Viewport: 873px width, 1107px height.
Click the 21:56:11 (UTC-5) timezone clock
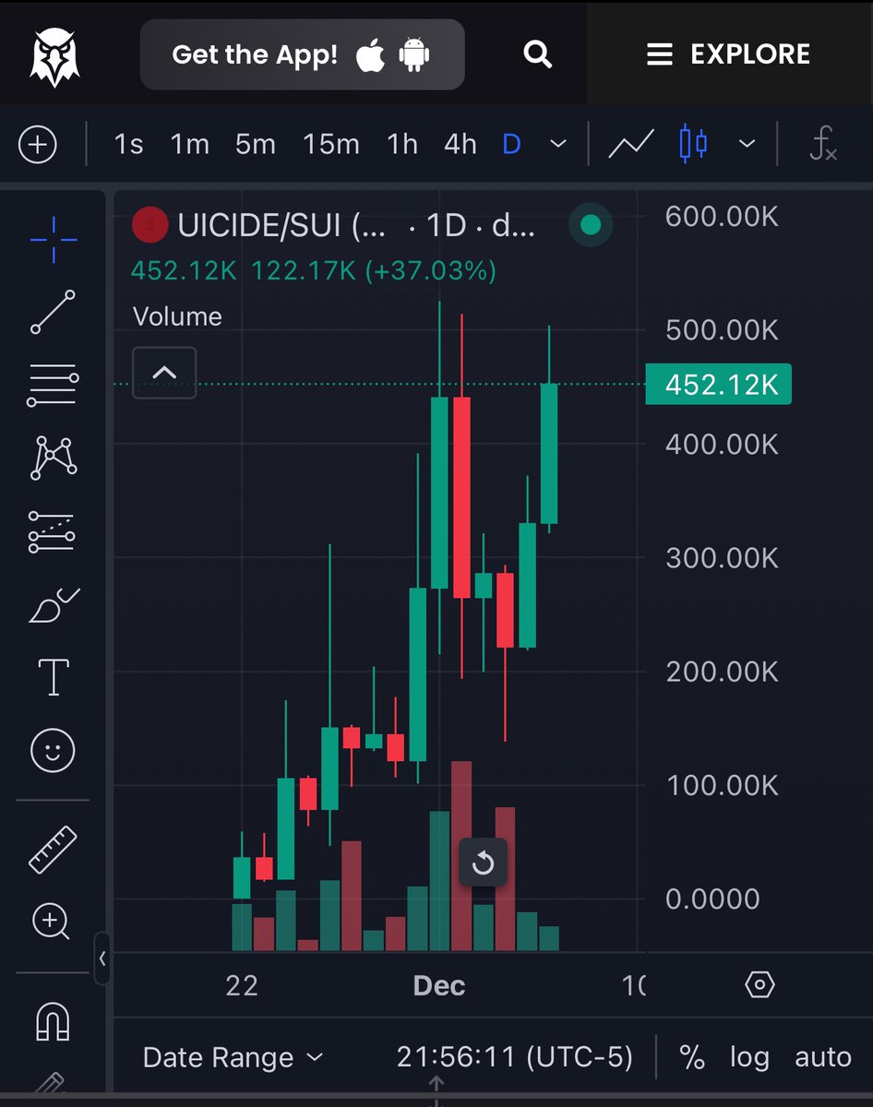pyautogui.click(x=515, y=1057)
